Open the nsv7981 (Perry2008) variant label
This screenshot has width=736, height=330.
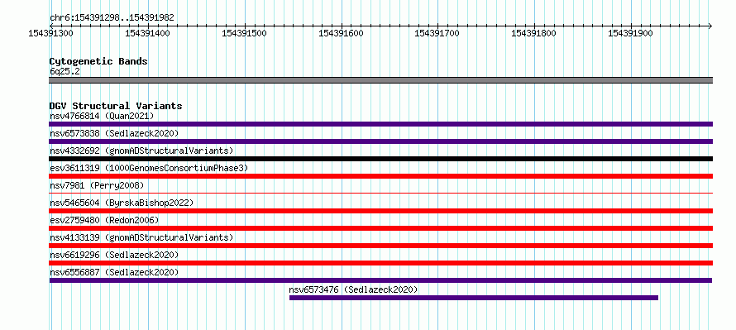tap(97, 185)
